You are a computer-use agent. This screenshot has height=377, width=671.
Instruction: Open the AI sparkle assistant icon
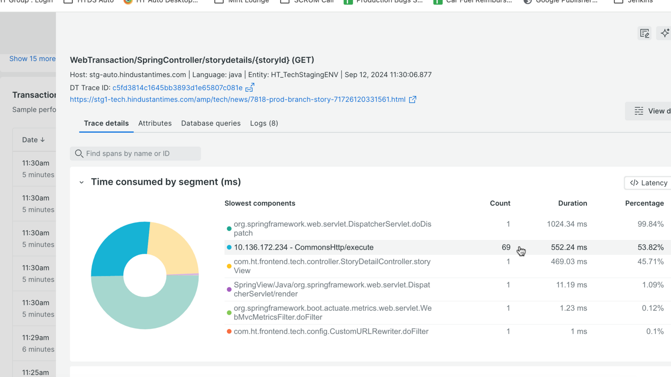(x=665, y=33)
